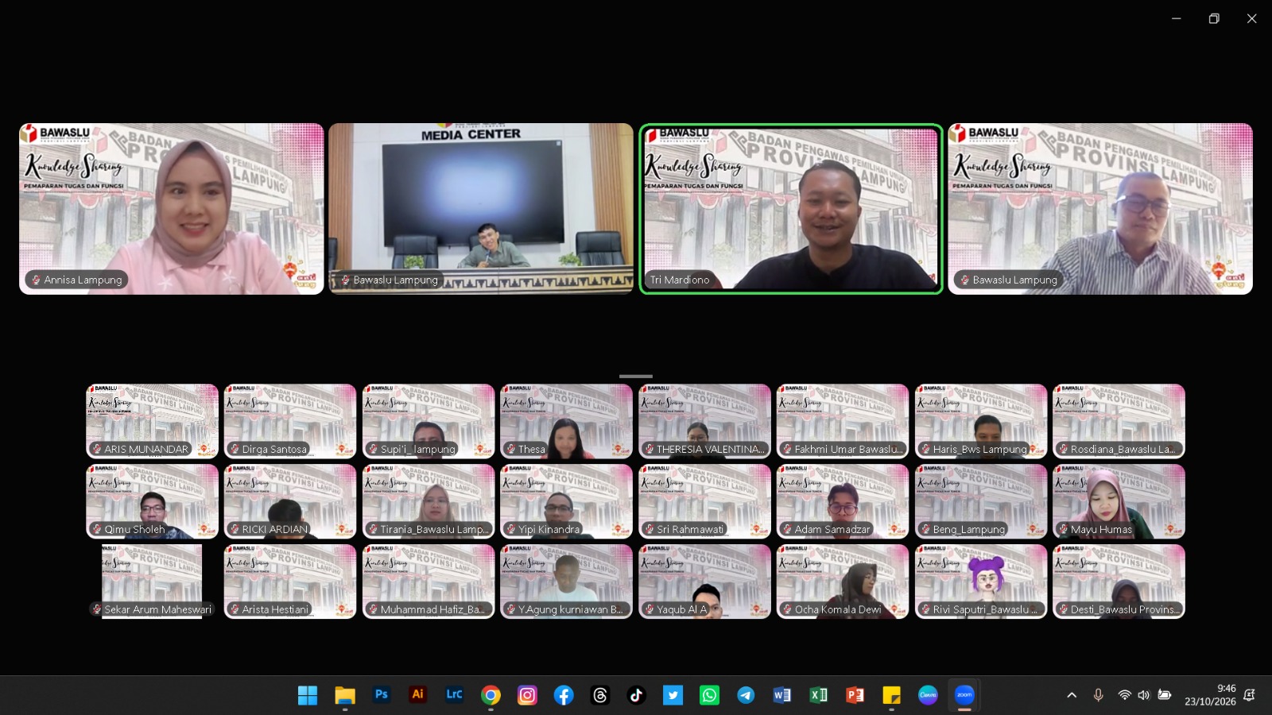Open File Explorer from the taskbar
Screen dimensions: 1272x715
(344, 695)
